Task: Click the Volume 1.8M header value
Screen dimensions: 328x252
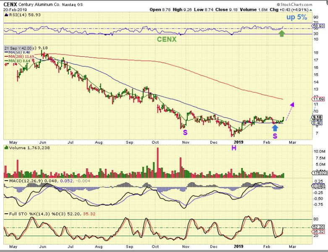Action: 254,10
